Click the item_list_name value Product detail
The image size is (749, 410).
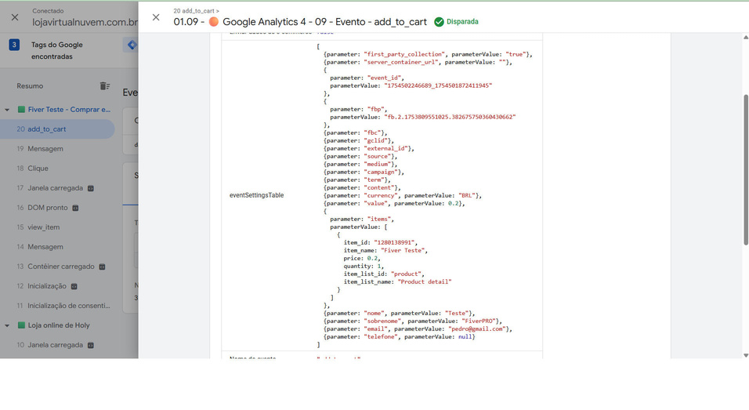424,282
